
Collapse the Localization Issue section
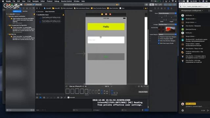click(x=37, y=15)
